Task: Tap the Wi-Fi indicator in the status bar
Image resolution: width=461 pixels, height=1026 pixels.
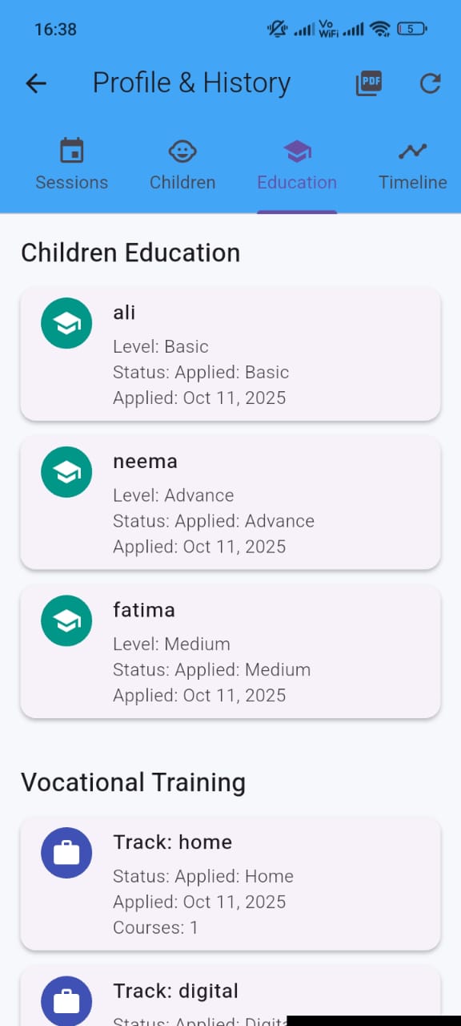Action: click(x=382, y=29)
